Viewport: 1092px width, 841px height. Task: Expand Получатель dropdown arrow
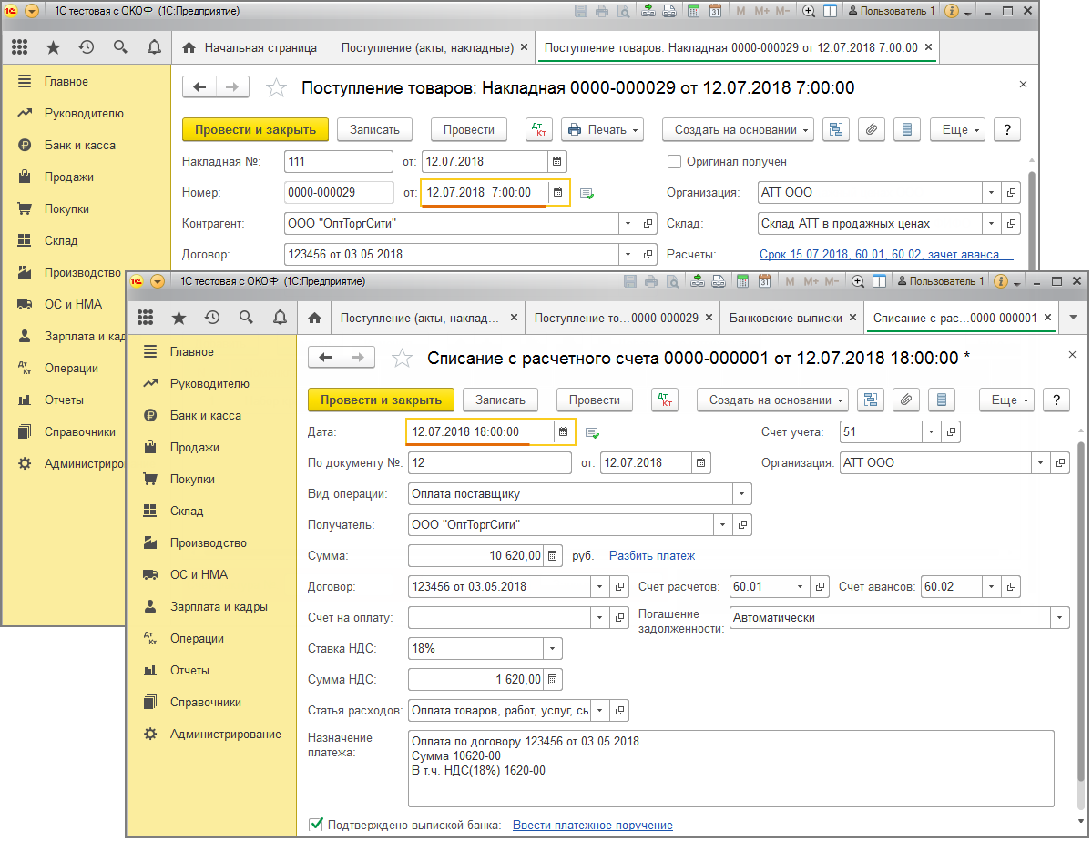[723, 525]
